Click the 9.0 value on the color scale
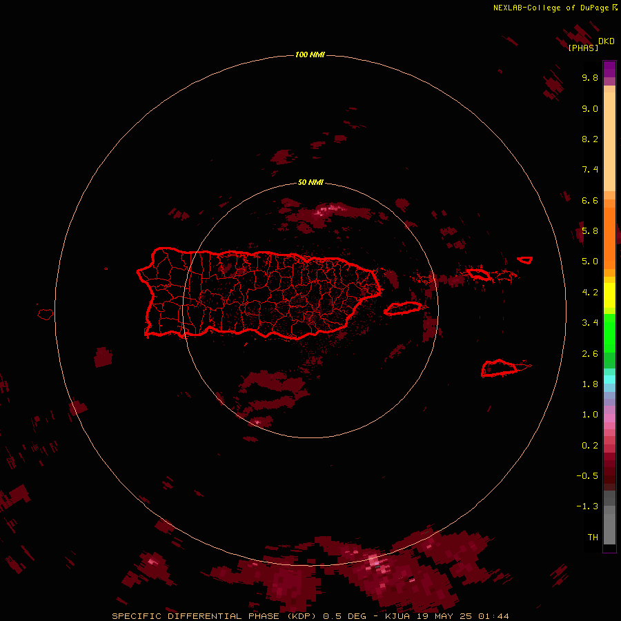The image size is (621, 621). [590, 108]
